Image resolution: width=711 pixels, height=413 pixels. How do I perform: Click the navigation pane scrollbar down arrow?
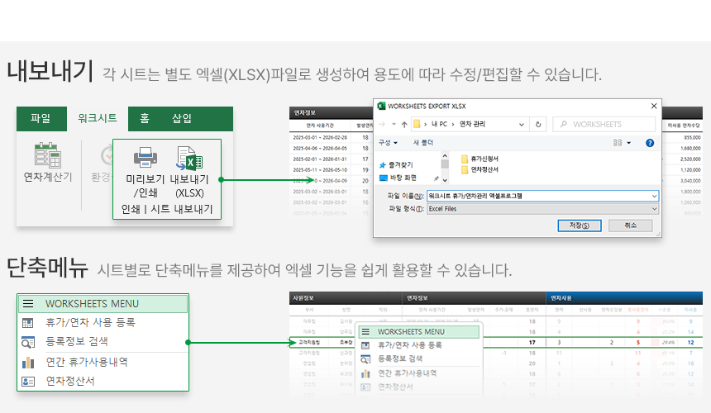click(445, 179)
